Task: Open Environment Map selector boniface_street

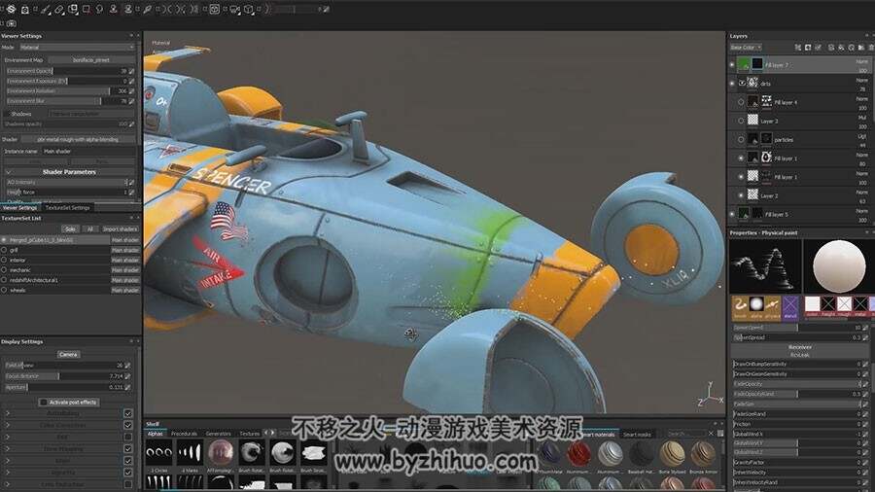Action: [x=91, y=59]
